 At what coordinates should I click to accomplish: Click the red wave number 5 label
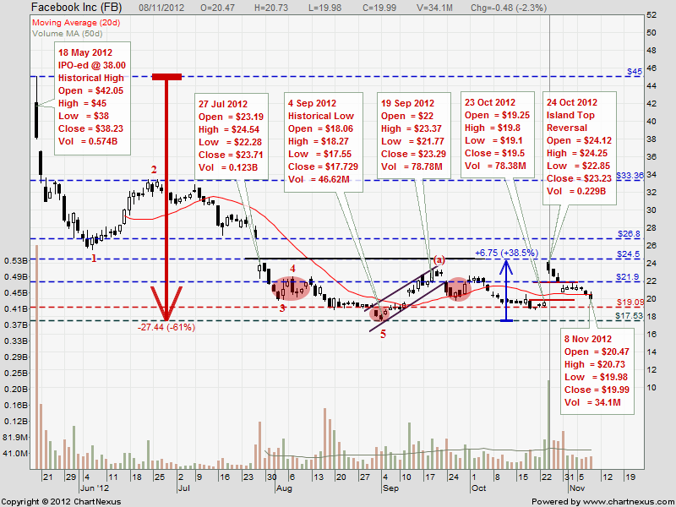[383, 334]
